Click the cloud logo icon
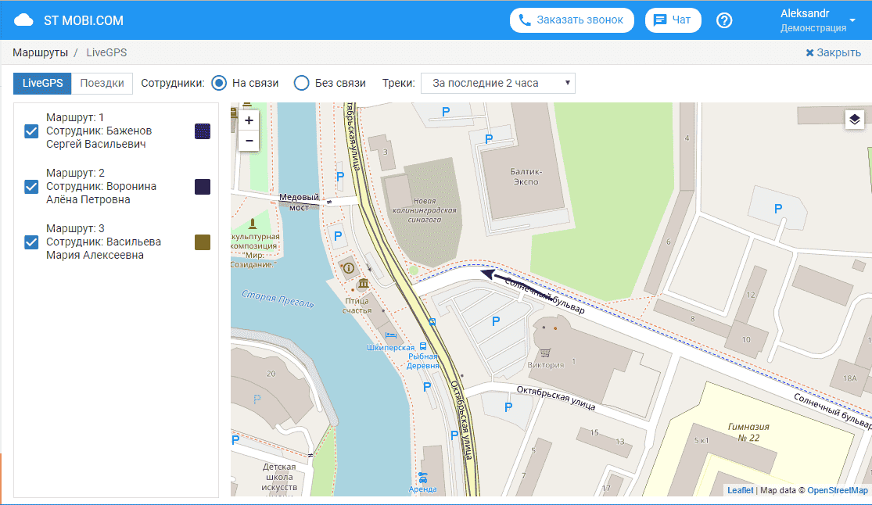The height and width of the screenshot is (505, 872). 24,20
